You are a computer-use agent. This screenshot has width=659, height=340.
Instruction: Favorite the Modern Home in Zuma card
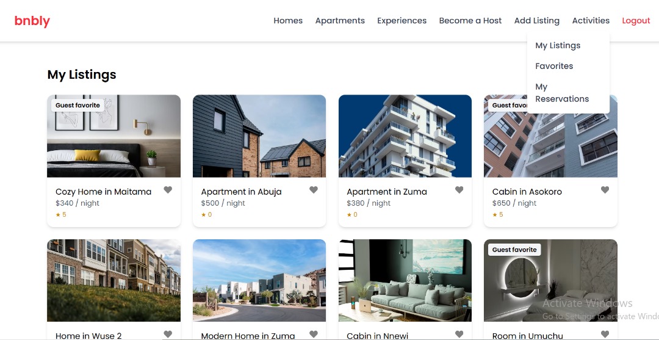click(314, 334)
